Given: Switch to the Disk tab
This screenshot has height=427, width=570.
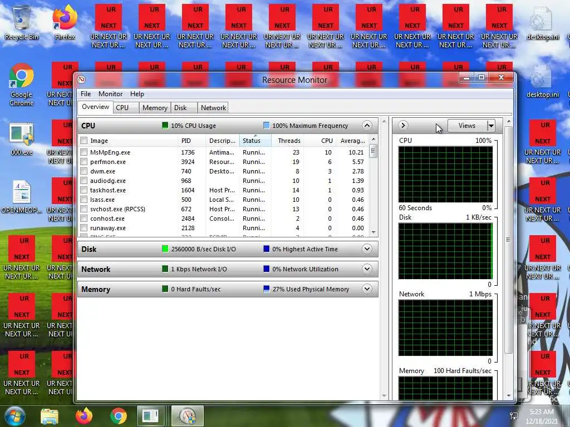Looking at the screenshot, I should 184,107.
